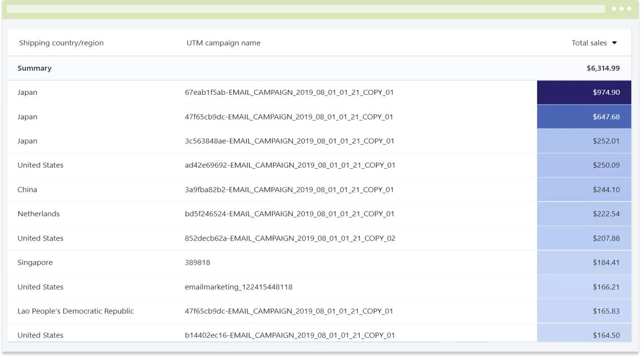Select campaign 67eab1f5ab-EMAIL_CAMPAIGN
The image size is (642, 356).
point(289,93)
